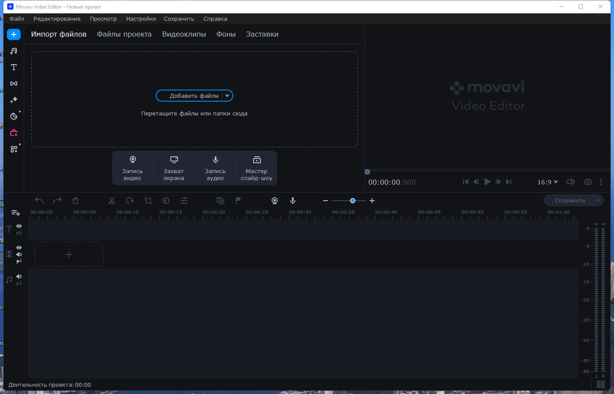614x394 pixels.
Task: Click the player seek bar handle
Action: pyautogui.click(x=367, y=172)
